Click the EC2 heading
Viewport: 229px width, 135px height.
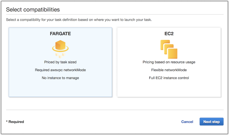(x=169, y=34)
